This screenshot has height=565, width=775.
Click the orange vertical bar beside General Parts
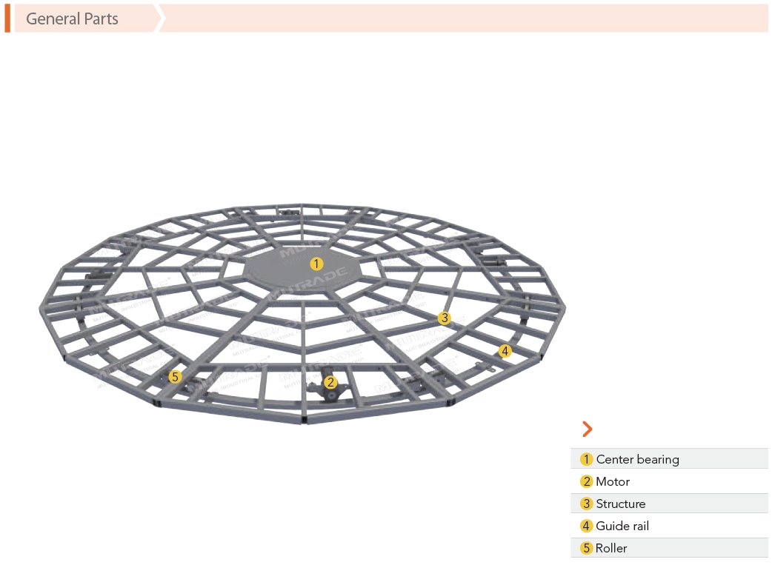click(x=7, y=19)
